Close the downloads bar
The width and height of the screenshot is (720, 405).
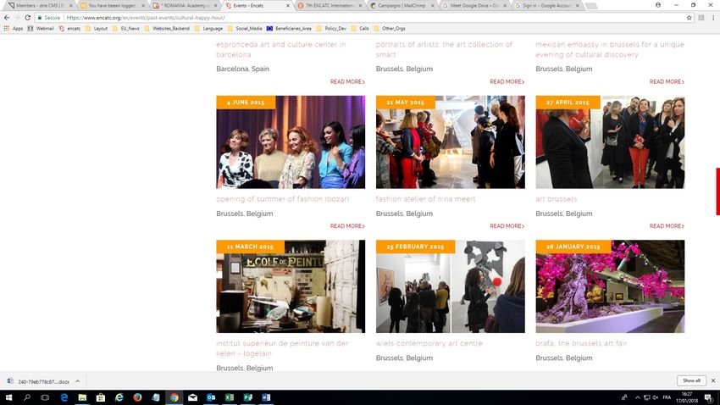713,380
